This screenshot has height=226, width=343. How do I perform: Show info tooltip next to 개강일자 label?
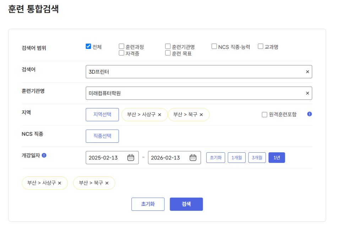[44, 155]
